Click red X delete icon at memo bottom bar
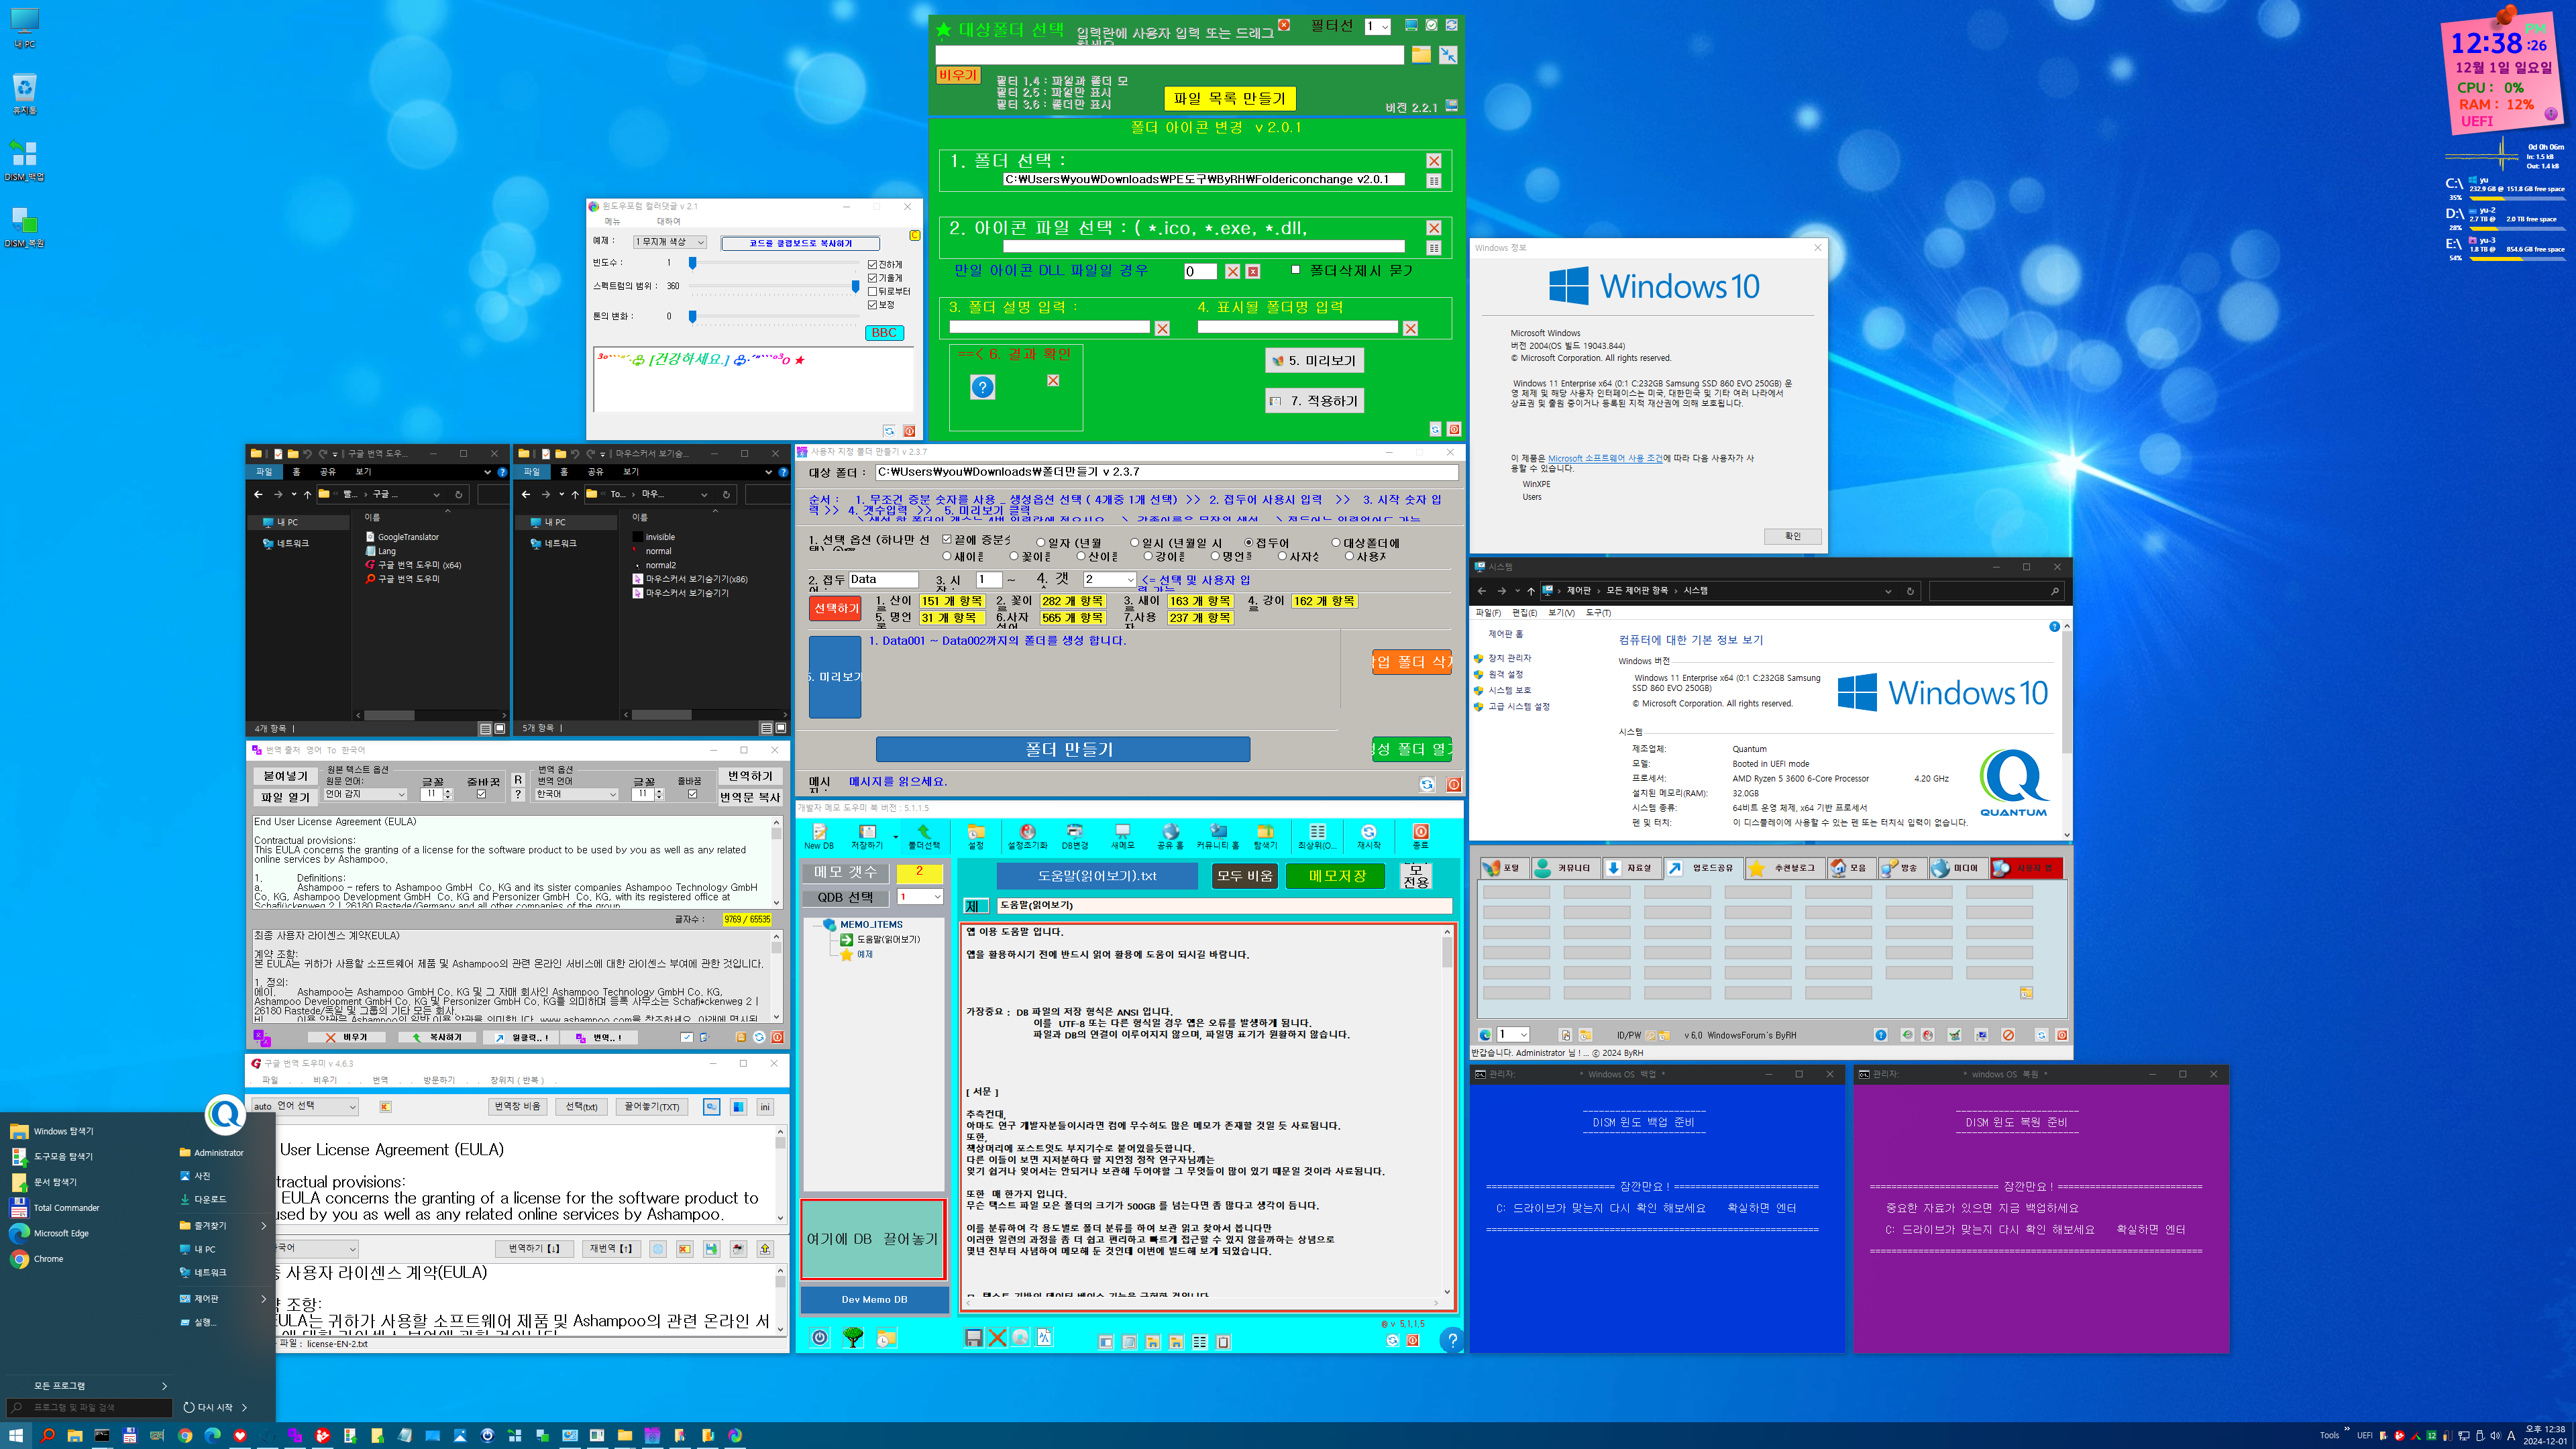Viewport: 2576px width, 1449px height. click(997, 1337)
